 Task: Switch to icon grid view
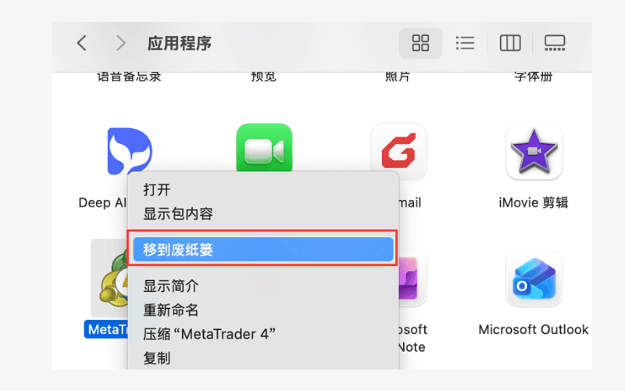(x=420, y=43)
